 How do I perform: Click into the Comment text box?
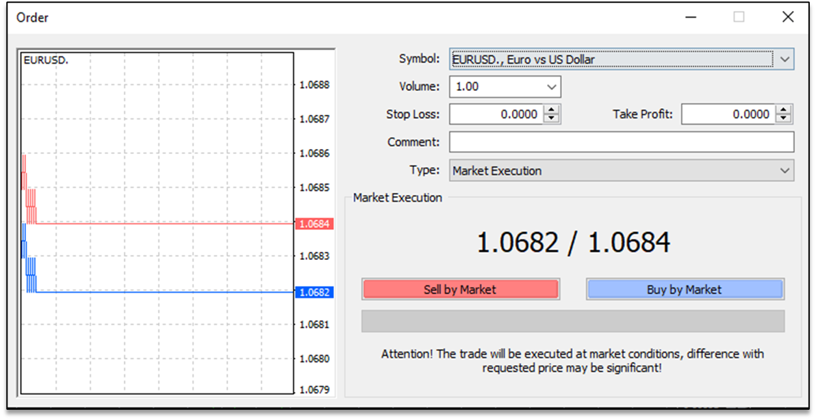621,142
